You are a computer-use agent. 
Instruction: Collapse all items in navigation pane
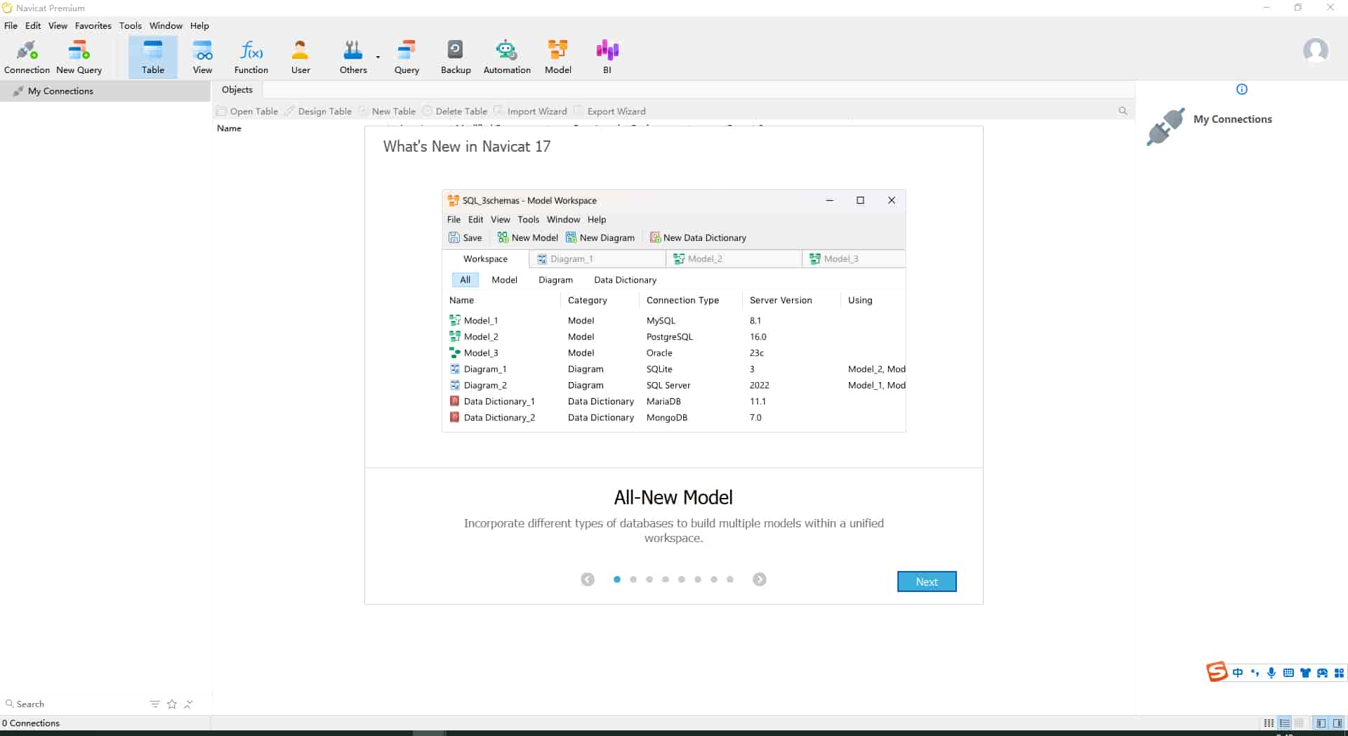[188, 704]
